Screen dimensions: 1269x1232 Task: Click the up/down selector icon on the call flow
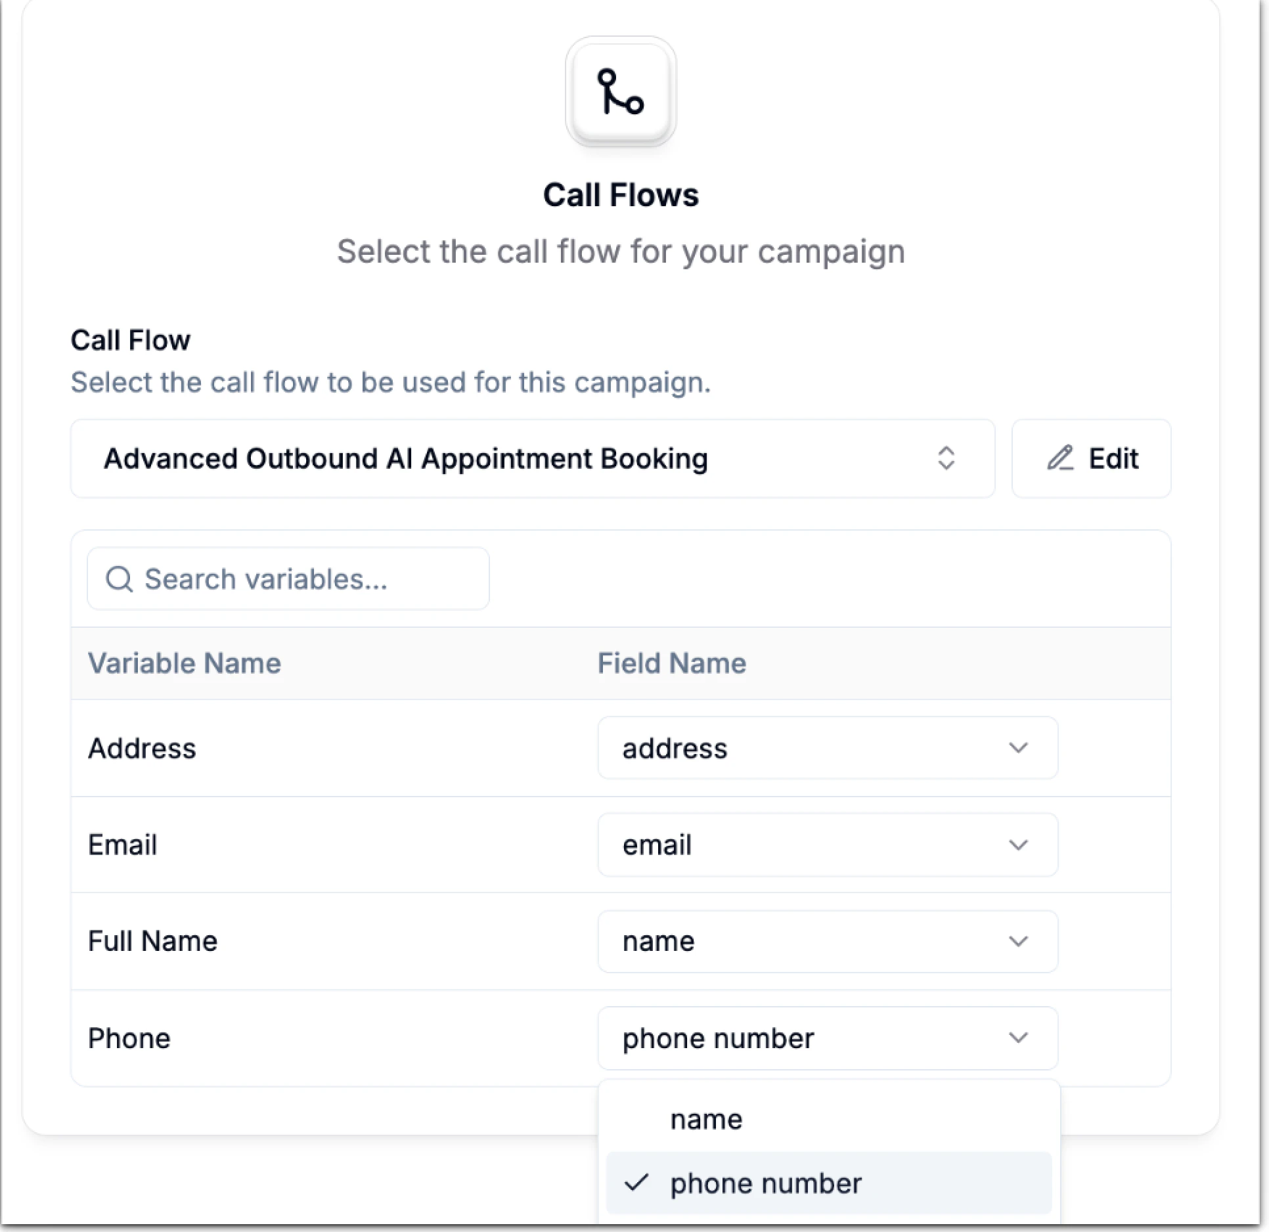(946, 458)
